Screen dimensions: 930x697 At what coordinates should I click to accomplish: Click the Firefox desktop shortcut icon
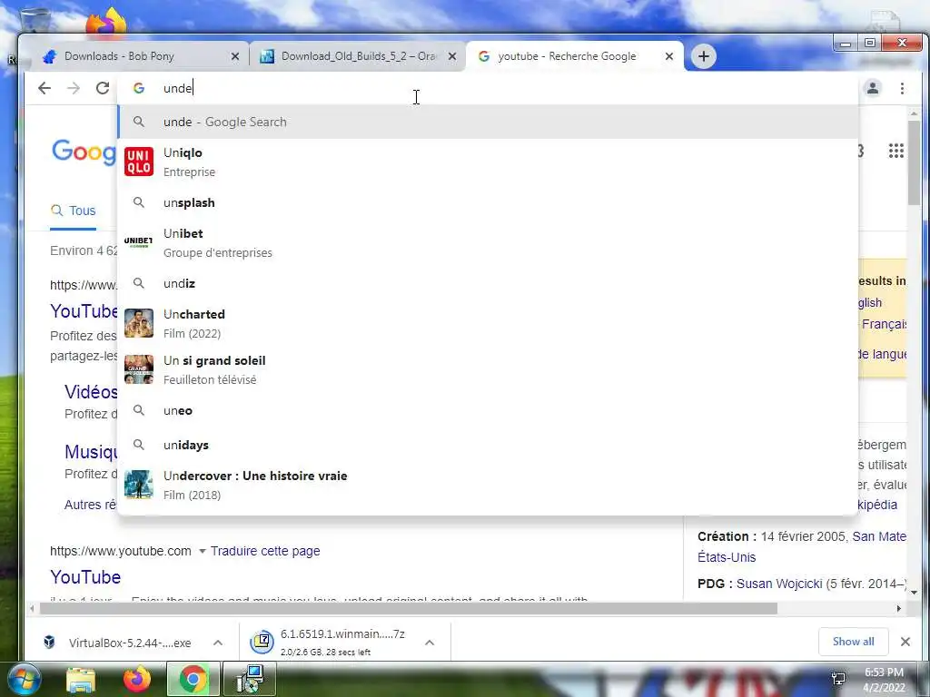point(107,23)
